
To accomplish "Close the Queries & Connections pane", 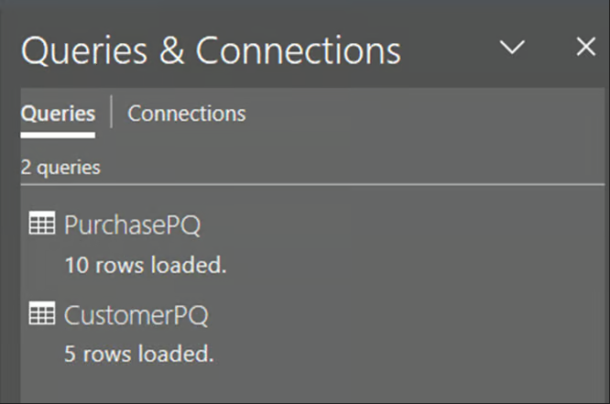I will [x=584, y=48].
